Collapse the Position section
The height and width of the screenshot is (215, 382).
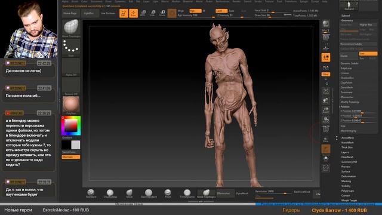345,107
